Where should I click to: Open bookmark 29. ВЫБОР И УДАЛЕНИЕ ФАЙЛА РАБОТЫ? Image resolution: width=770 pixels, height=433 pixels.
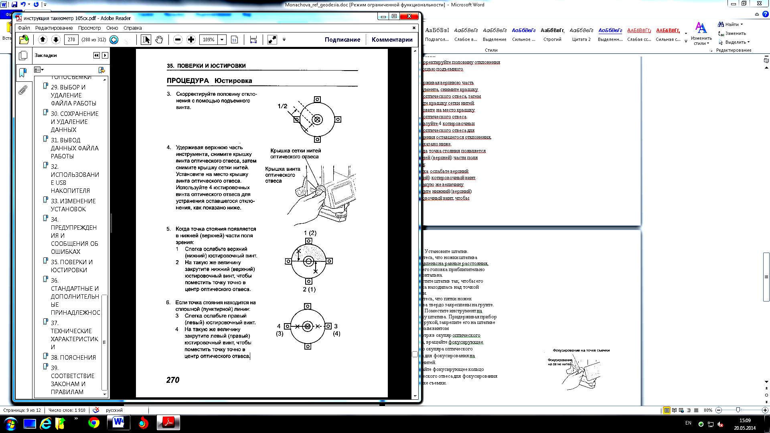[x=73, y=95]
